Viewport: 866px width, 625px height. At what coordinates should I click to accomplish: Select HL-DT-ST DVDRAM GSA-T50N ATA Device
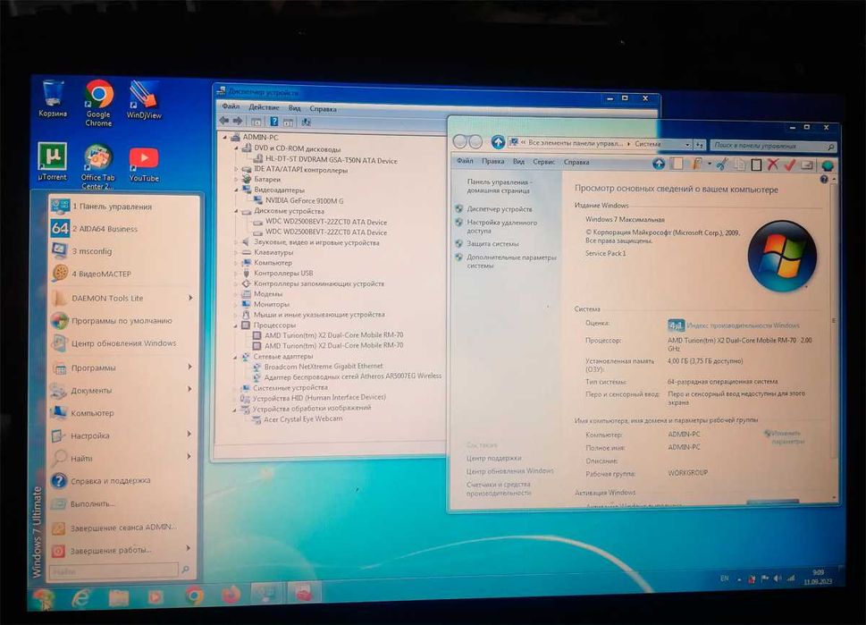(x=331, y=160)
